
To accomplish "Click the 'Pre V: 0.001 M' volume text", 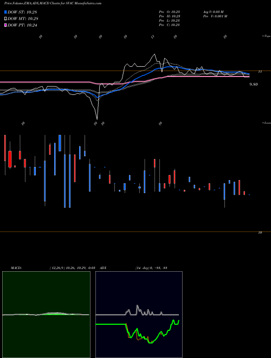I will pos(215,16).
